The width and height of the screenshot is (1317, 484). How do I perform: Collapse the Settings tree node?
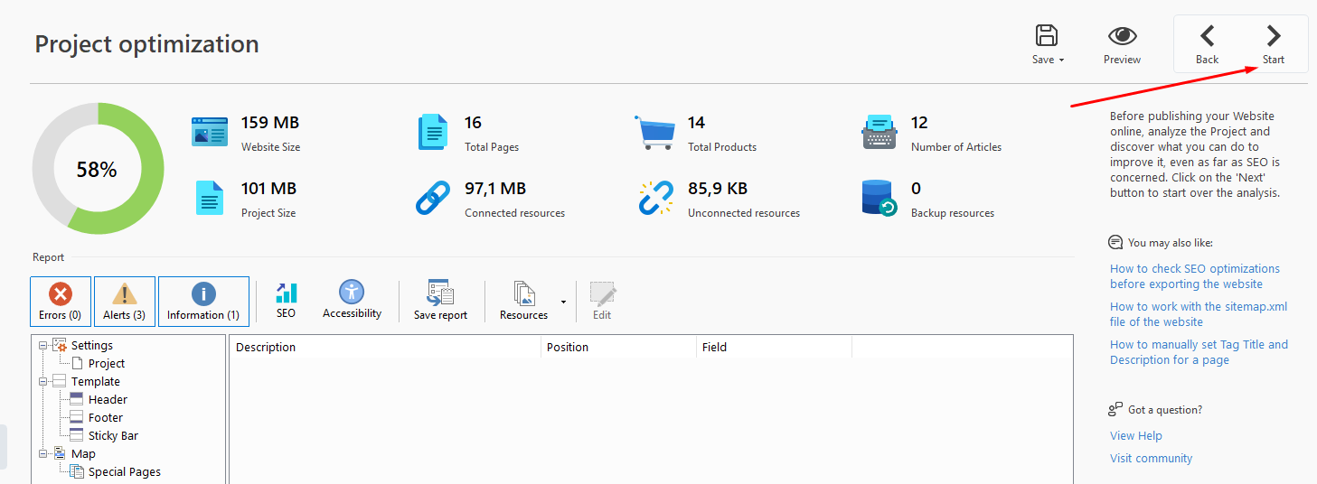(x=42, y=345)
